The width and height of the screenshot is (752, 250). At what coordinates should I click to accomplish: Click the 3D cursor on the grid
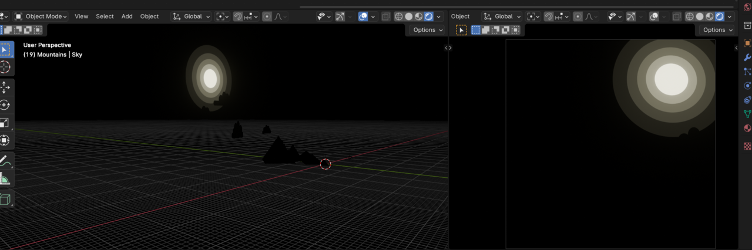(325, 164)
